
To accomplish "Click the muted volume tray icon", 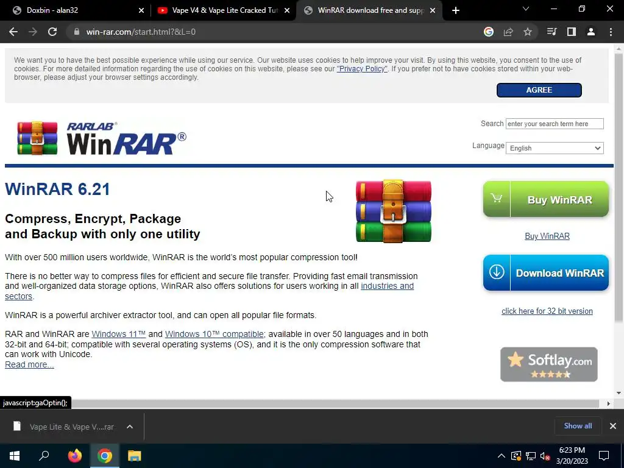I will [545, 456].
